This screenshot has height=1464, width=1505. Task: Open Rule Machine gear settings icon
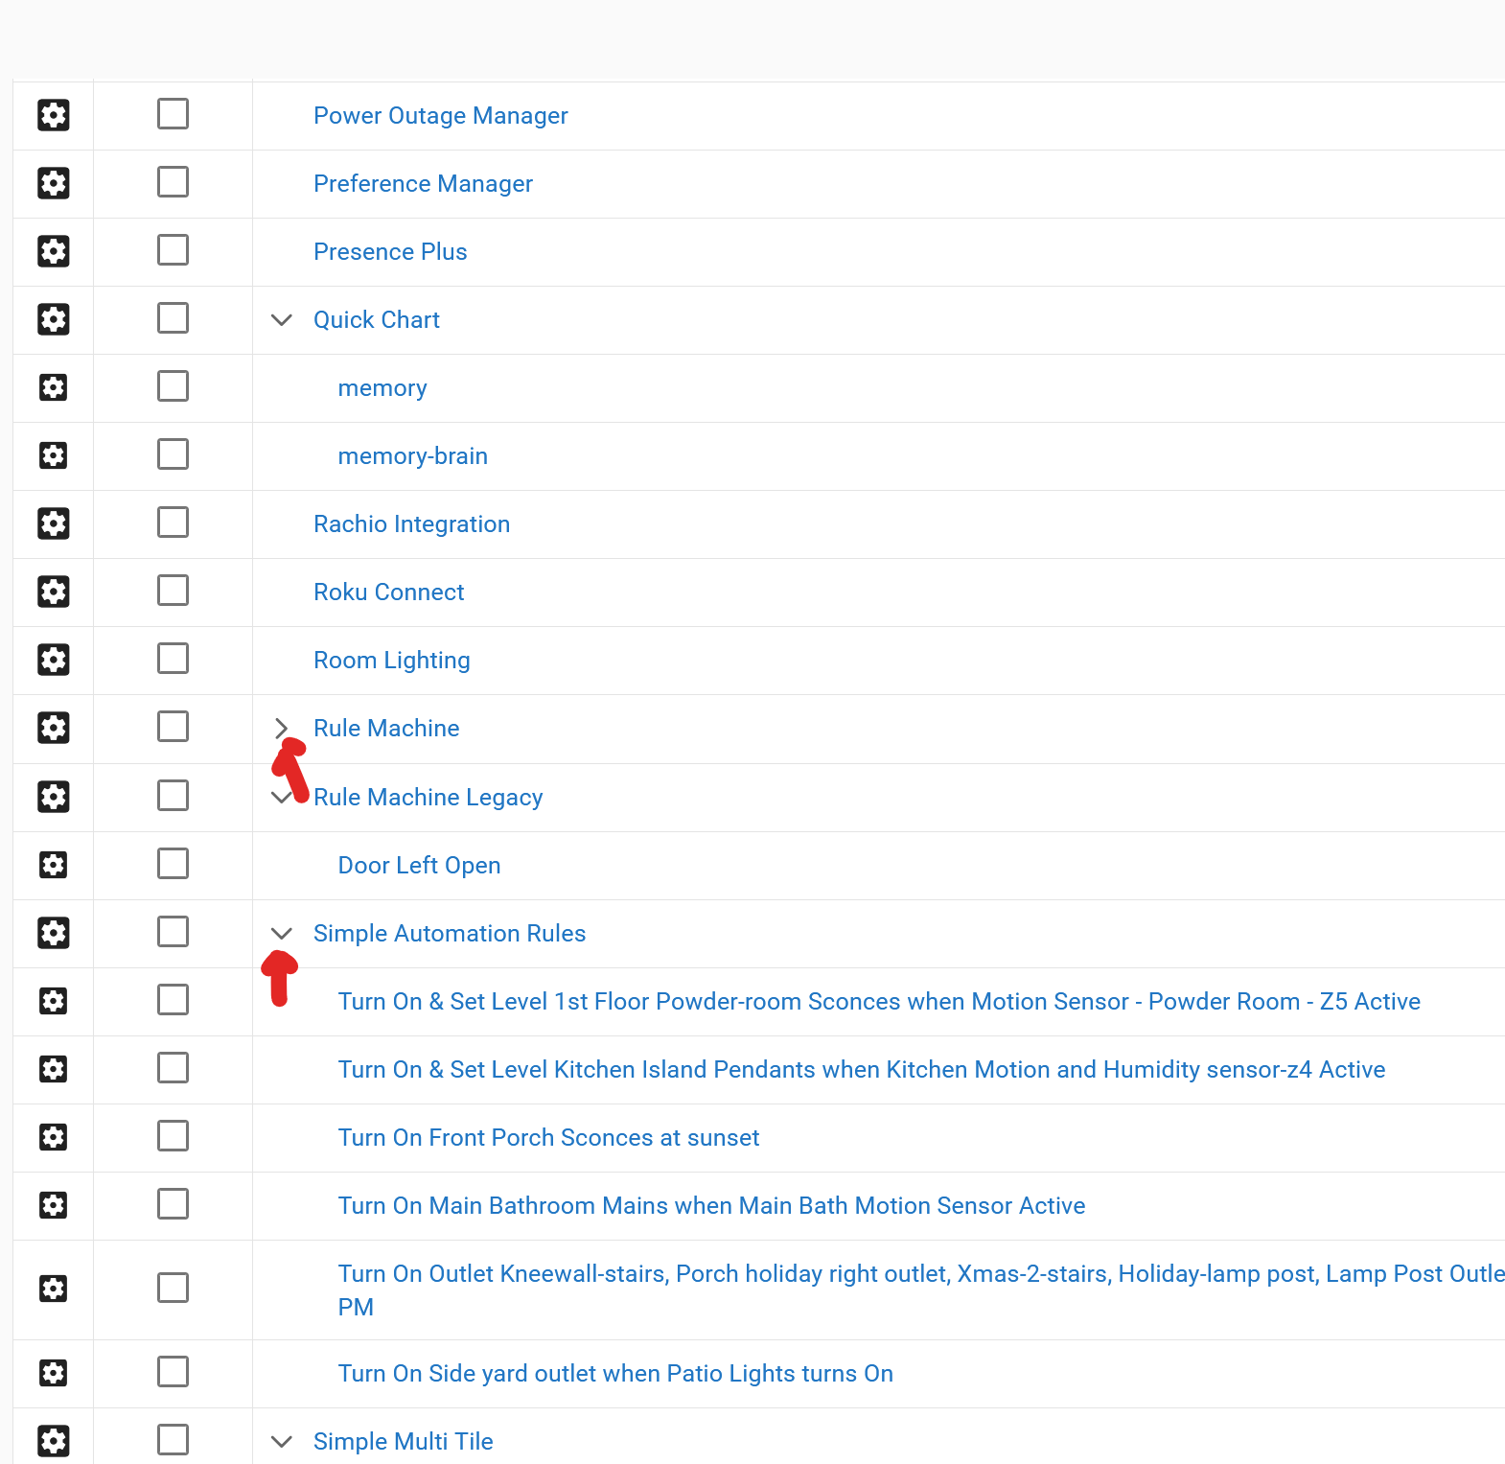54,728
